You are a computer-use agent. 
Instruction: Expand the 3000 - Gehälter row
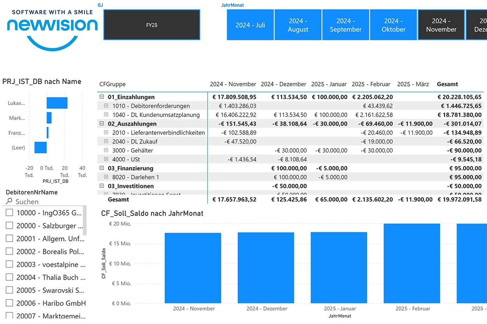point(106,151)
